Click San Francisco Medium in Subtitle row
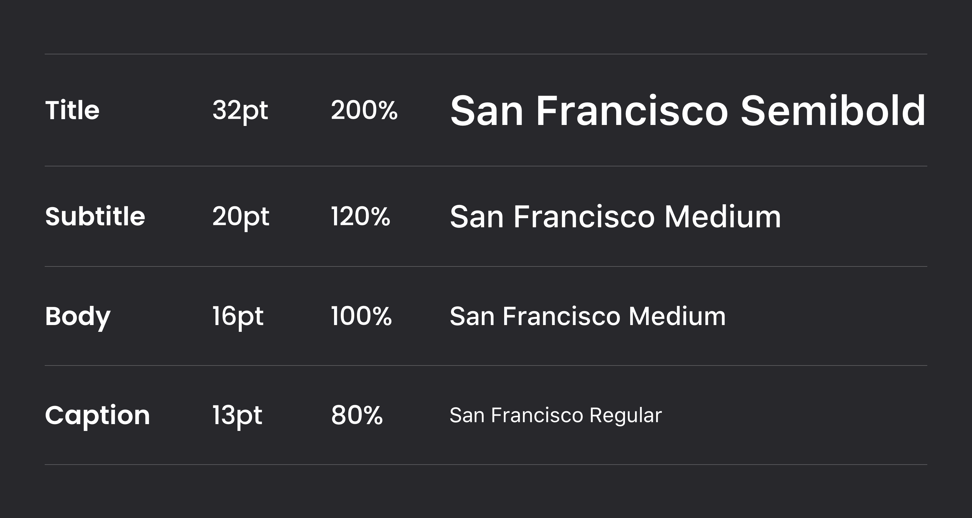Screen dimensions: 972x518 (615, 216)
